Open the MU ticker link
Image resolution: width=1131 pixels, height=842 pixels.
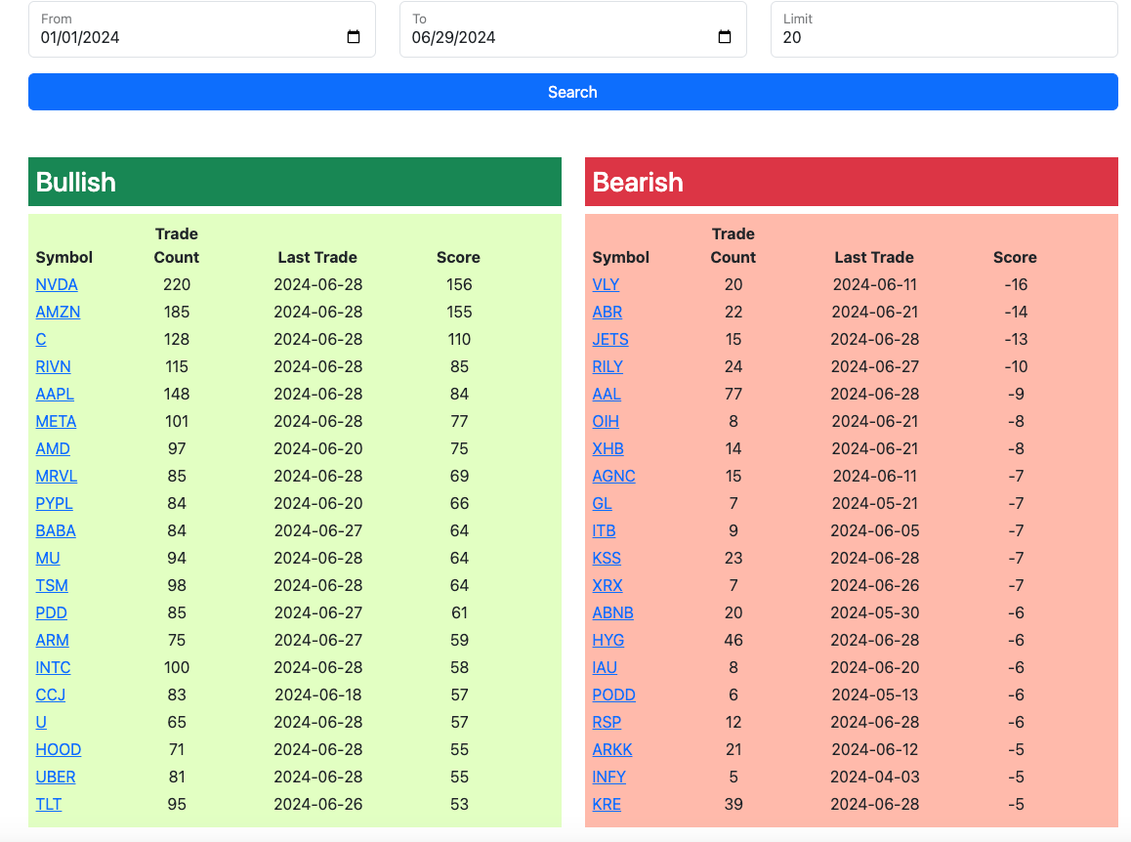tap(48, 559)
